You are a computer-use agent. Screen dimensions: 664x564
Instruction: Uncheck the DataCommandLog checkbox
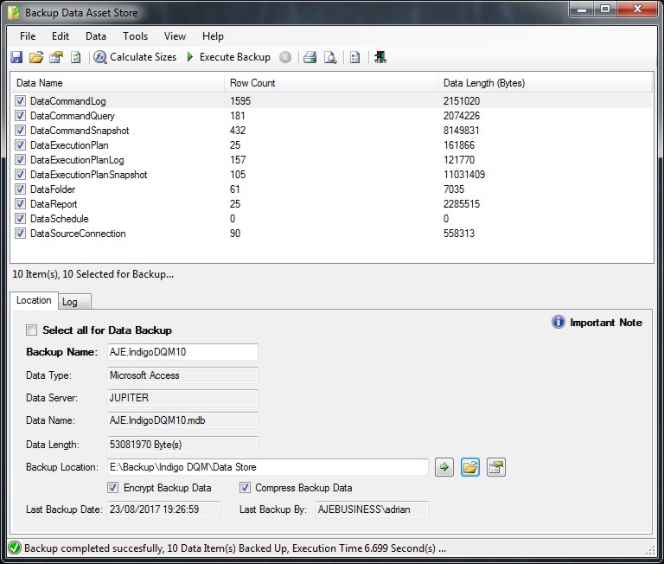tap(20, 101)
